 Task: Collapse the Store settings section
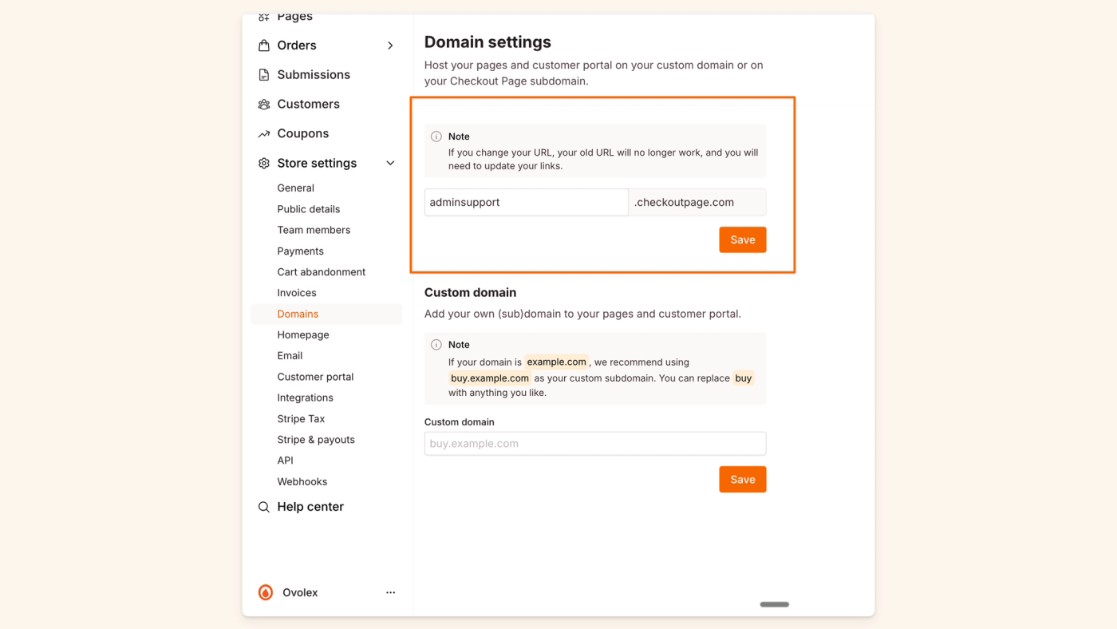pyautogui.click(x=390, y=163)
